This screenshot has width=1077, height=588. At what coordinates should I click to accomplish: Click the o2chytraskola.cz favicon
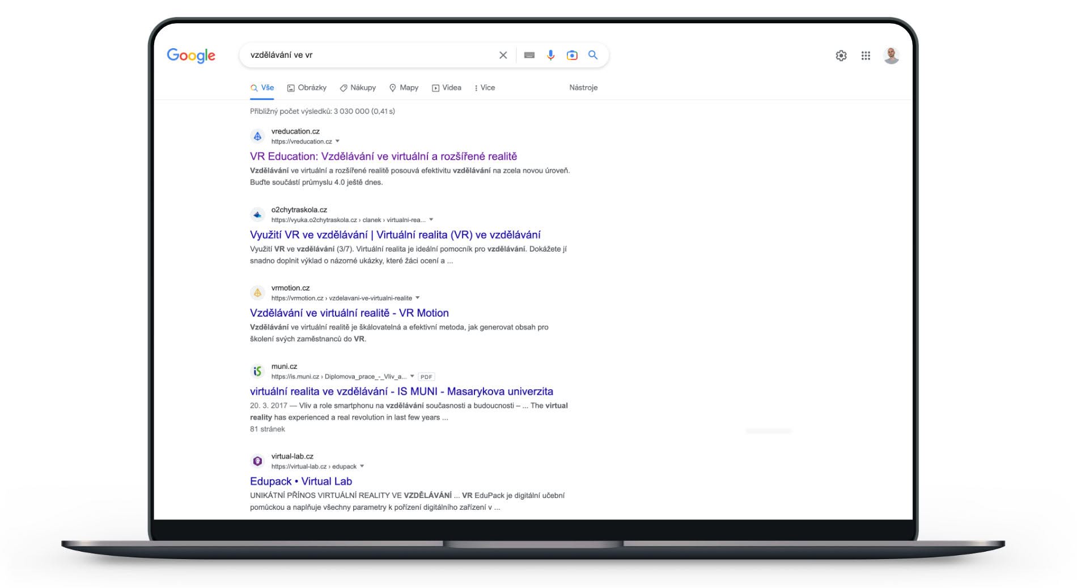pyautogui.click(x=257, y=215)
